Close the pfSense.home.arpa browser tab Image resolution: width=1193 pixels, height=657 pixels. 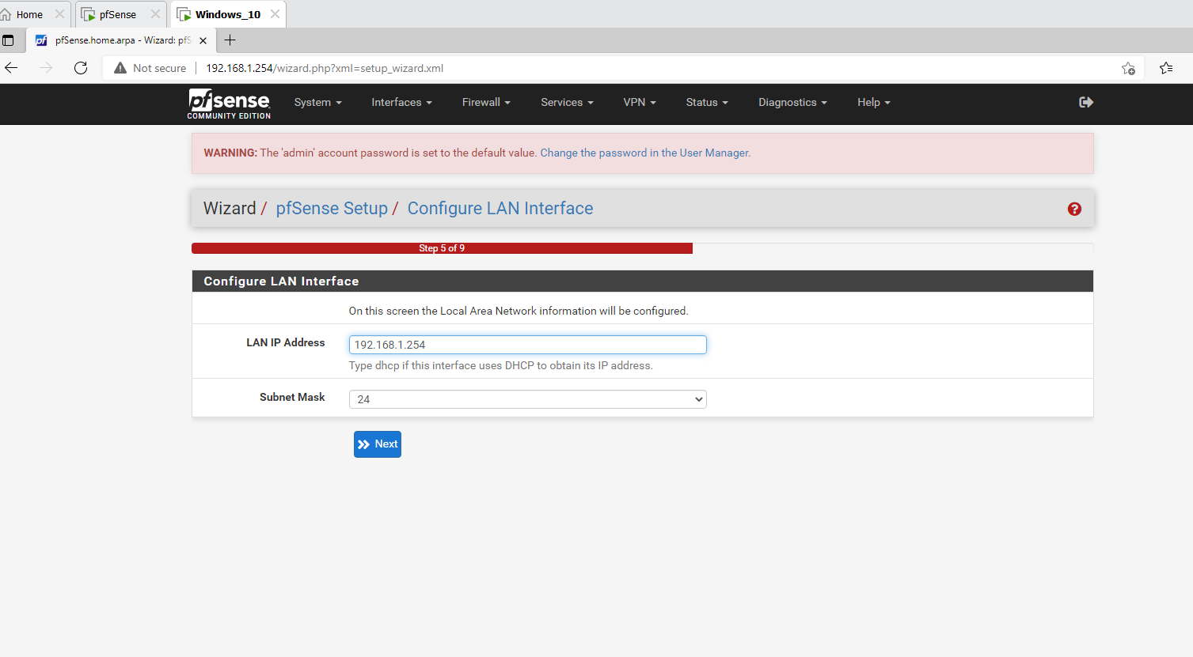203,40
